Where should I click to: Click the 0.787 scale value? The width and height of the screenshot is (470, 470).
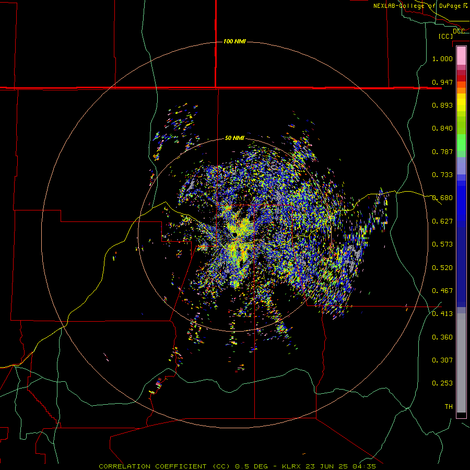pos(442,151)
